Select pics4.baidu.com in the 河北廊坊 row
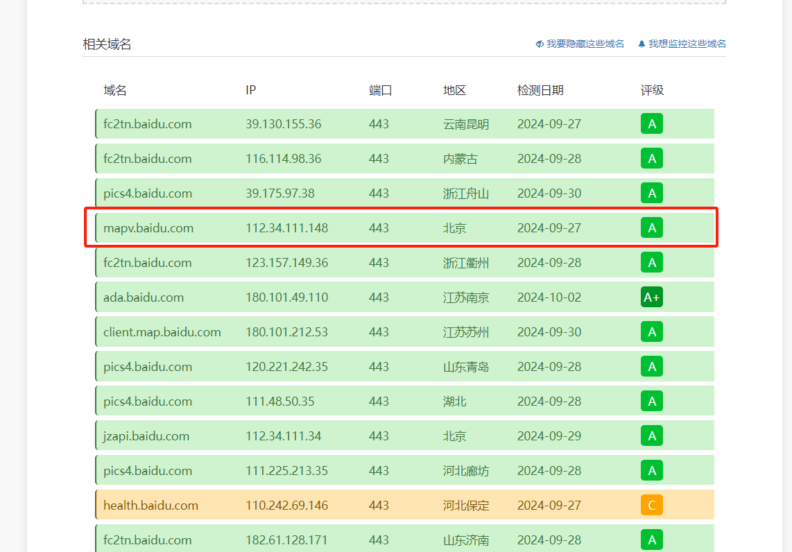The width and height of the screenshot is (792, 552). pyautogui.click(x=148, y=471)
